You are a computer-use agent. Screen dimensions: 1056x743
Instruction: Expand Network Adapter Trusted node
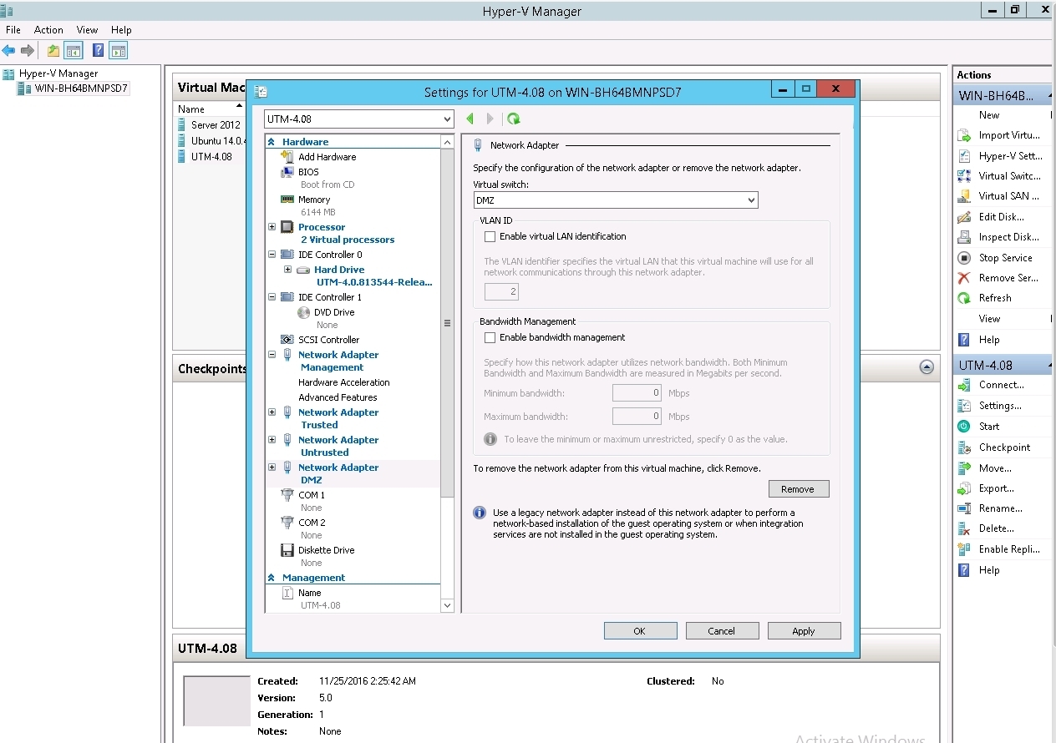tap(272, 412)
